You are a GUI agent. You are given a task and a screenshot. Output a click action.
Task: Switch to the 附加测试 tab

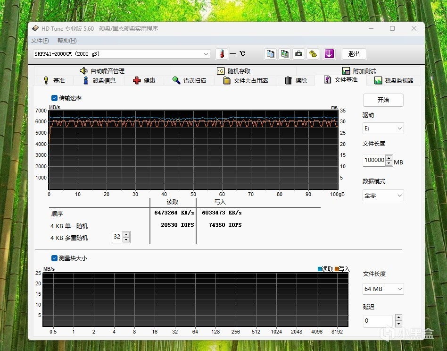pos(359,71)
